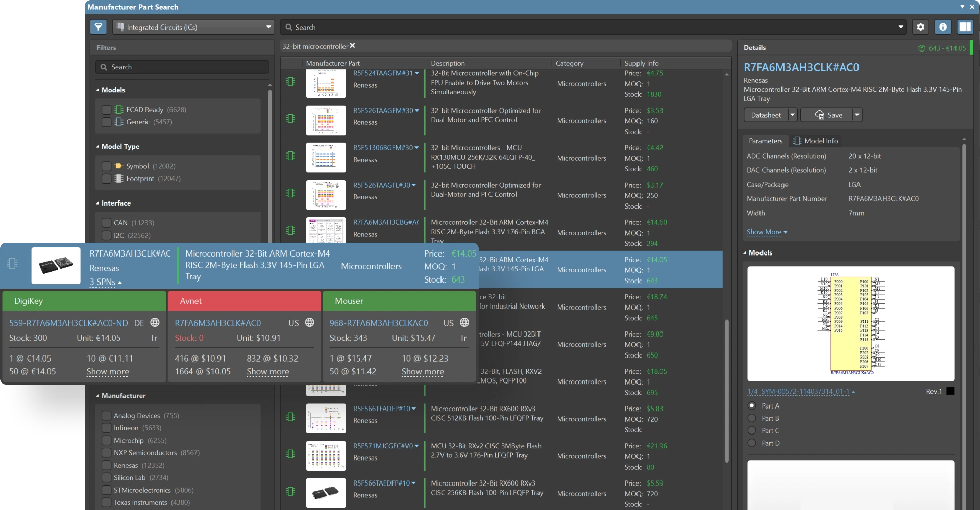
Task: Switch to the Parameters tab
Action: (x=765, y=141)
